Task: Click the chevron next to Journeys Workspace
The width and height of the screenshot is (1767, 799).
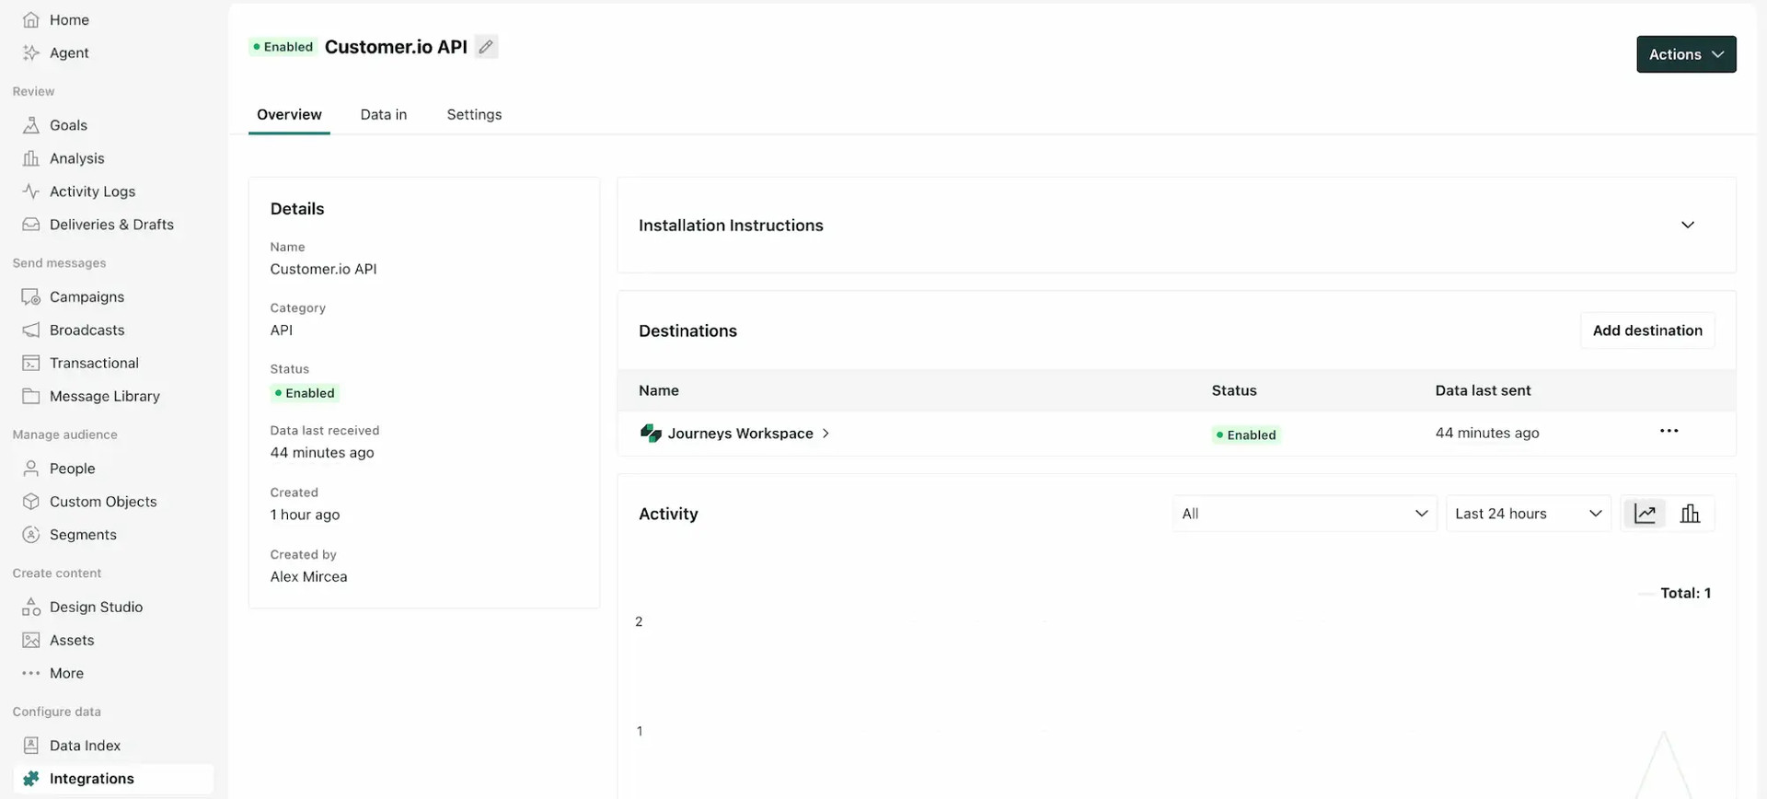Action: (826, 434)
